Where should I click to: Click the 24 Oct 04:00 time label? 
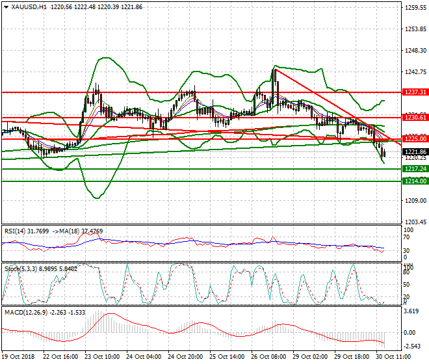coord(144,357)
